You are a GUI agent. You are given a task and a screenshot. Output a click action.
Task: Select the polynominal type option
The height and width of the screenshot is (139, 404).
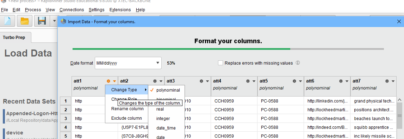tap(167, 90)
